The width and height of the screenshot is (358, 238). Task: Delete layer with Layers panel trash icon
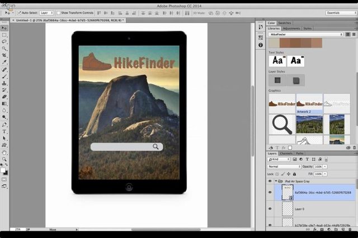coord(350,229)
